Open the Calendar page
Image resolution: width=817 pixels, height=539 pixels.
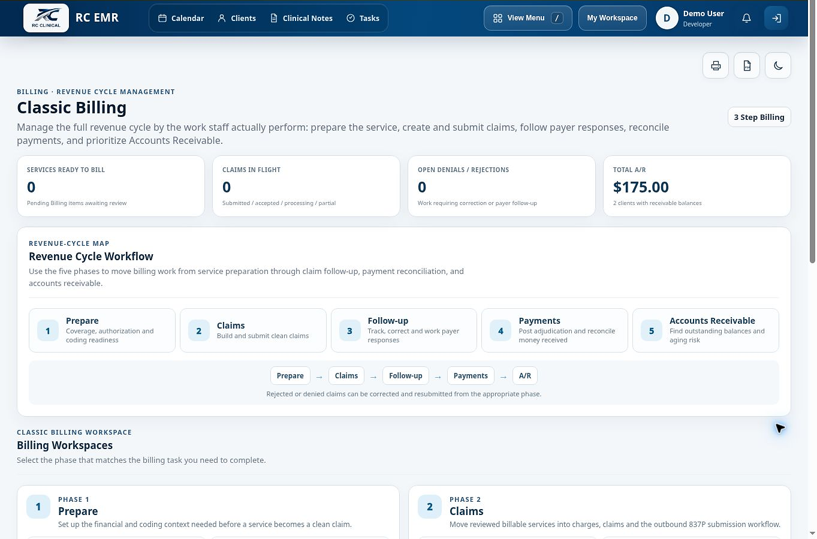point(181,19)
